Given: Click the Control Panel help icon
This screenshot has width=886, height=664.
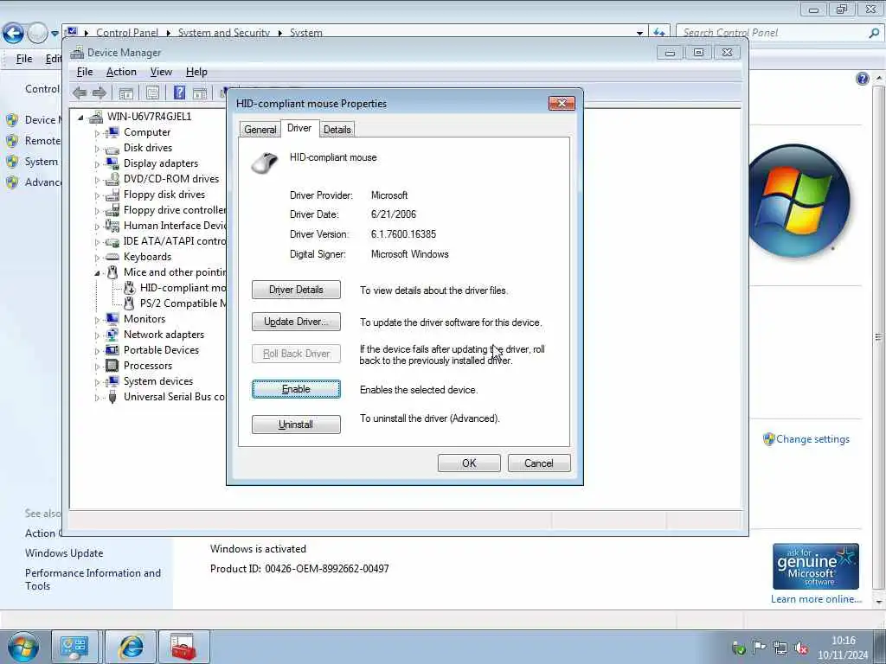Looking at the screenshot, I should (x=863, y=79).
